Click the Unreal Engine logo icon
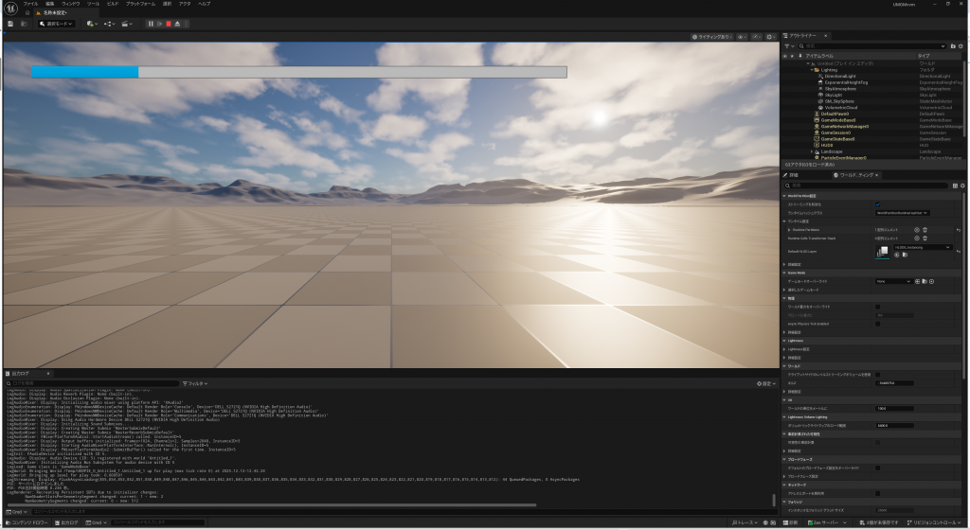The image size is (970, 530). click(x=9, y=6)
